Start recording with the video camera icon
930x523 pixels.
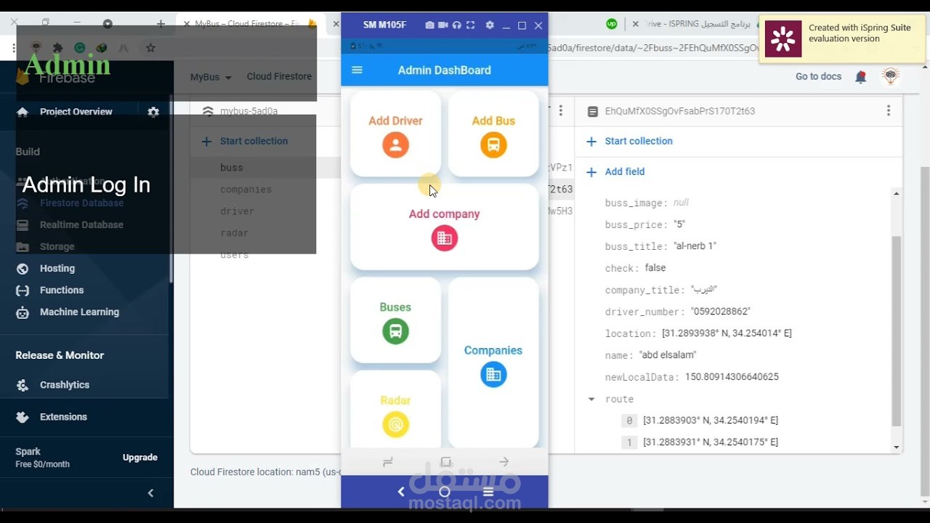coord(443,25)
